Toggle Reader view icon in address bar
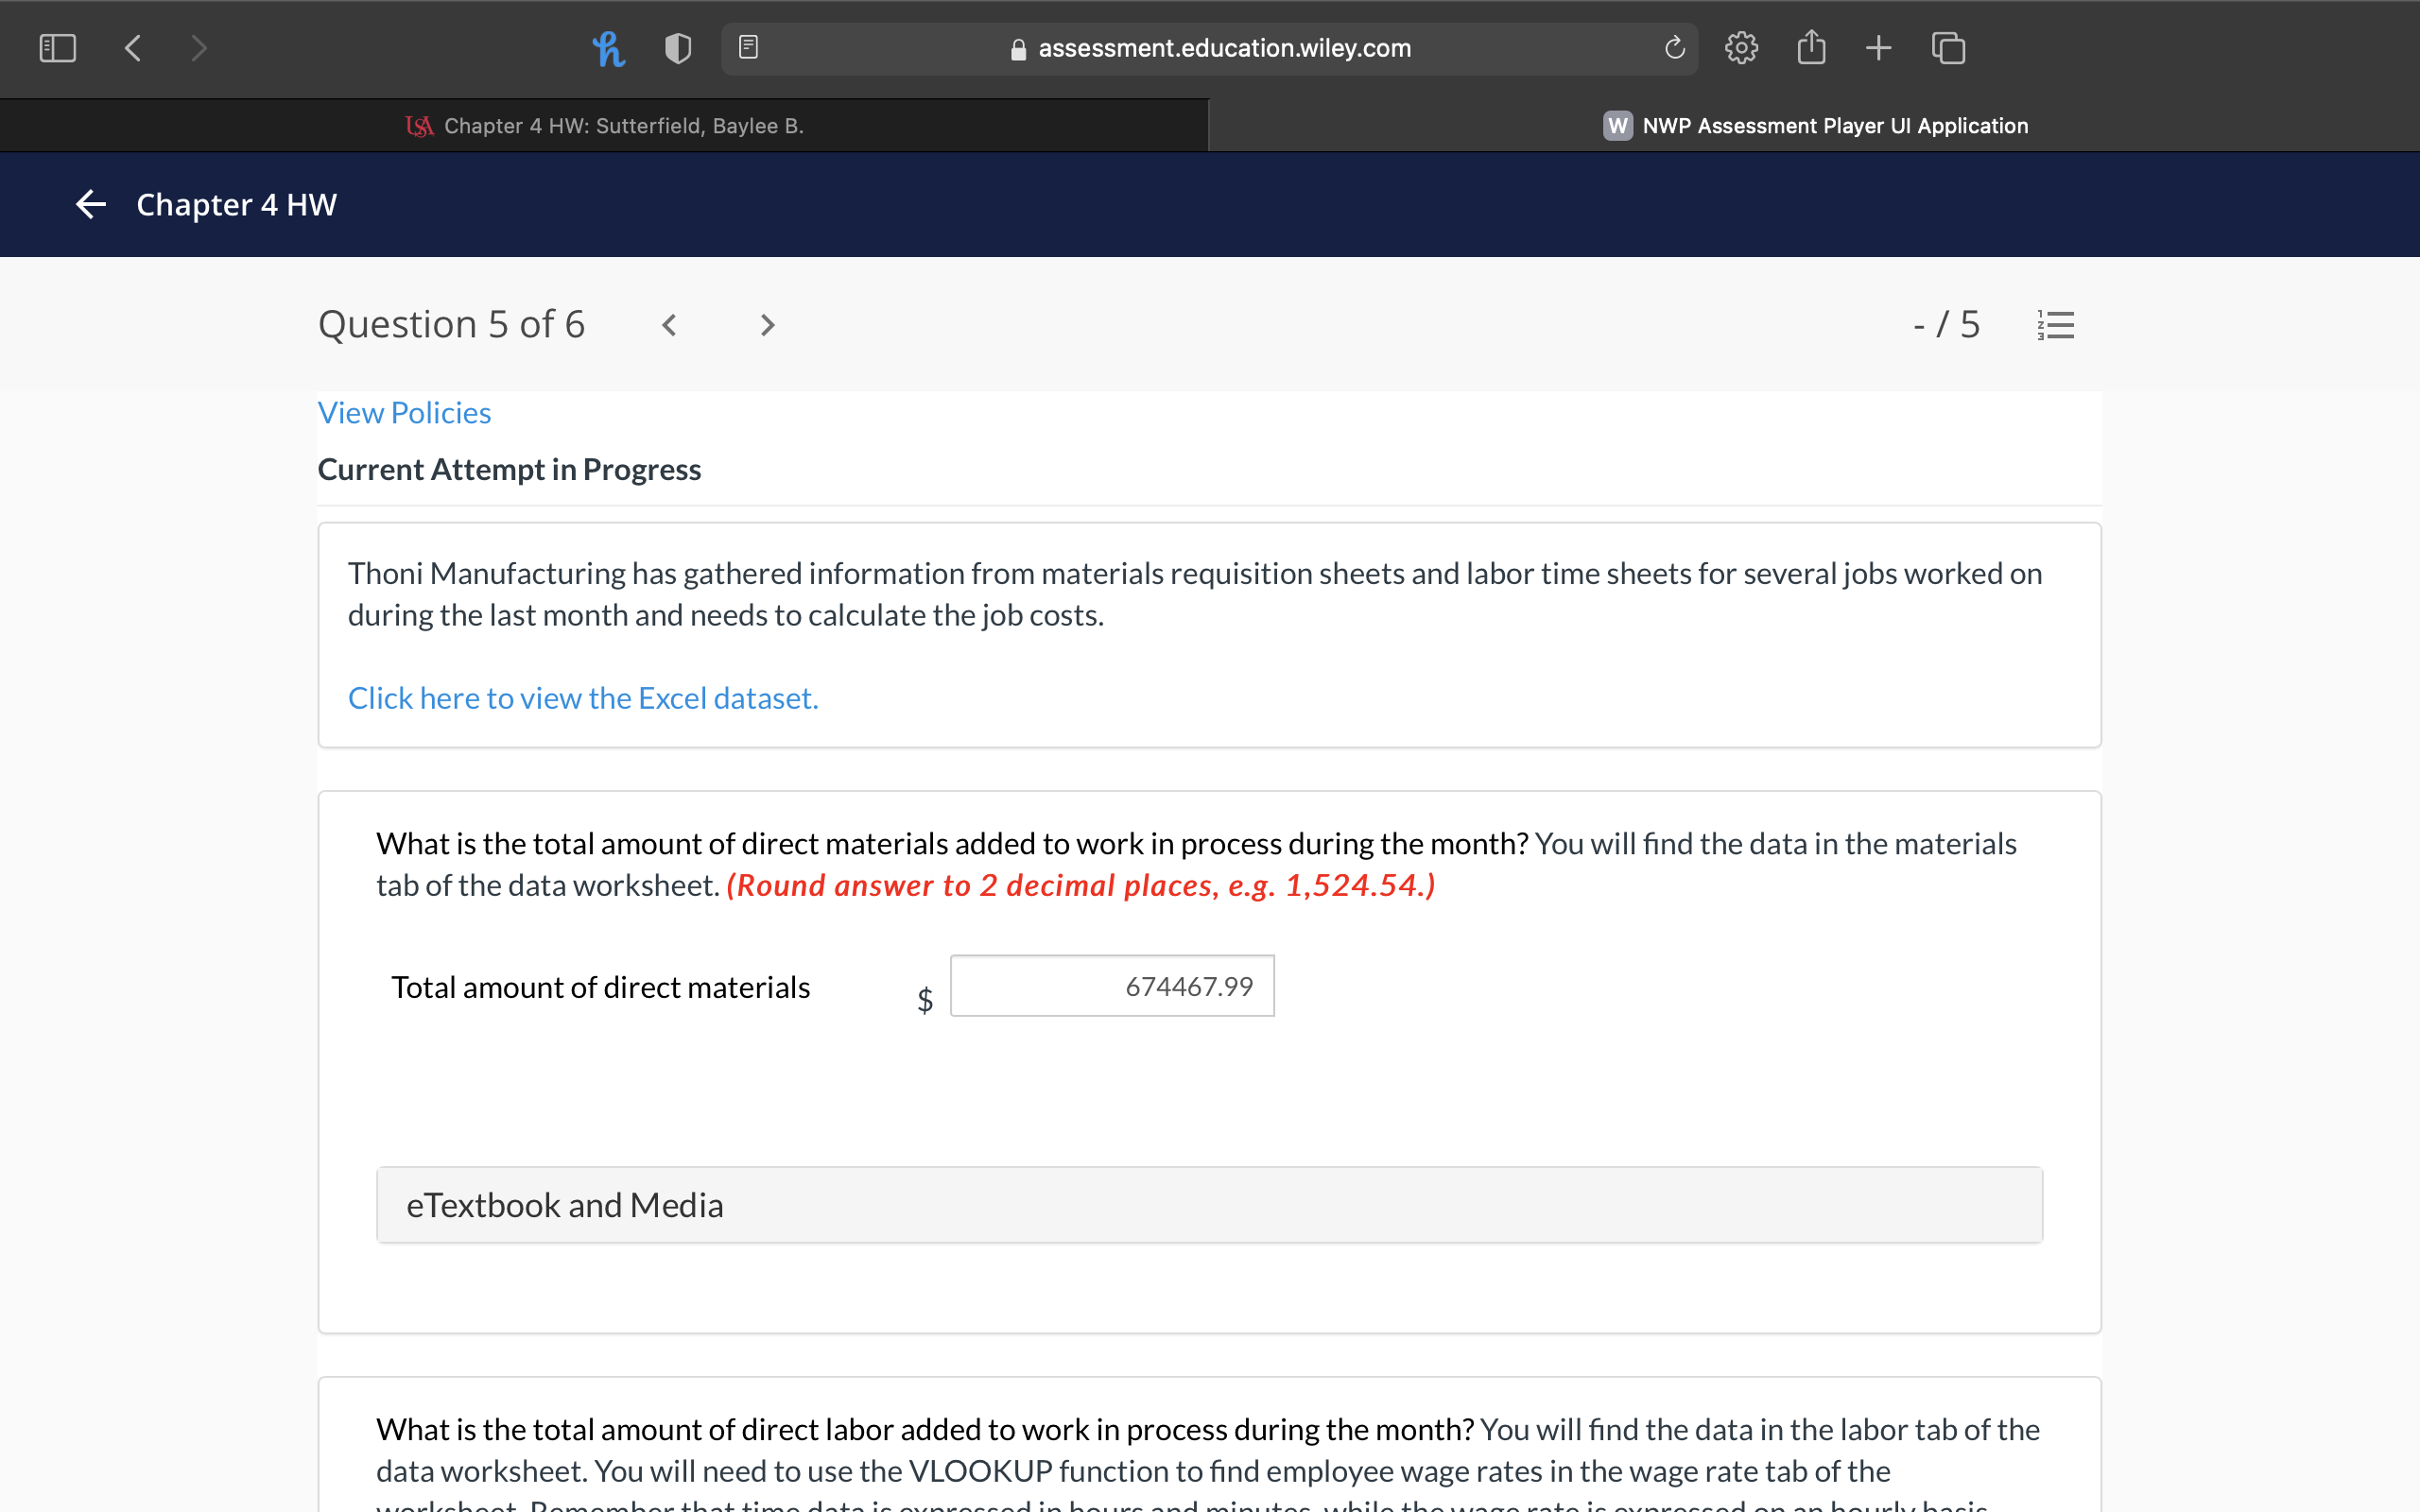 pos(748,47)
